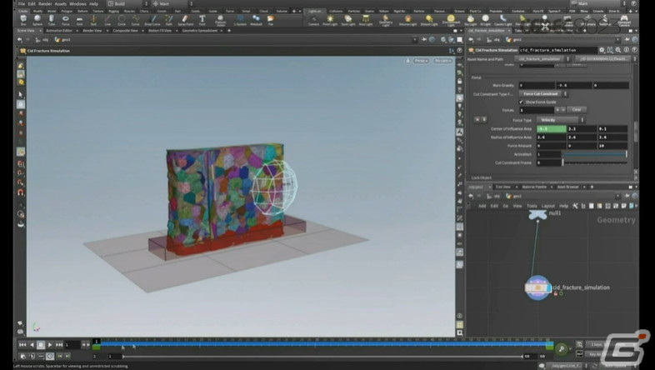655x370 pixels.
Task: Click Center of Influence Area first field
Action: (x=552, y=128)
